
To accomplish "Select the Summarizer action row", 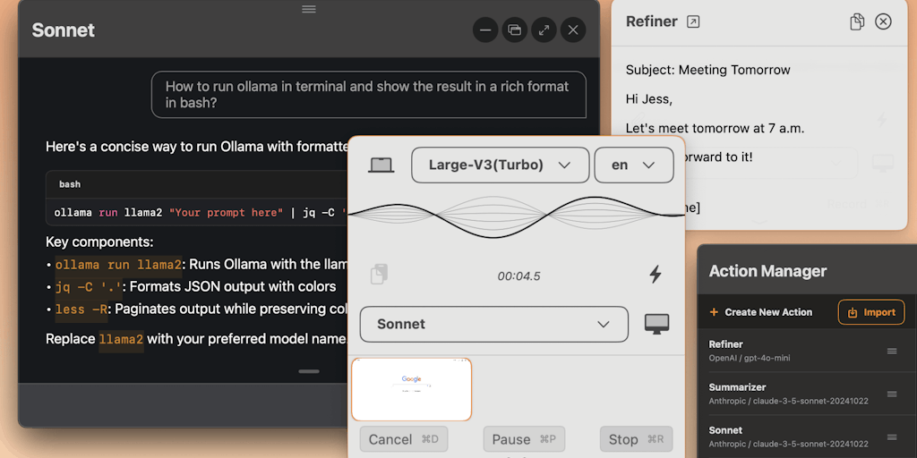I will pyautogui.click(x=807, y=394).
